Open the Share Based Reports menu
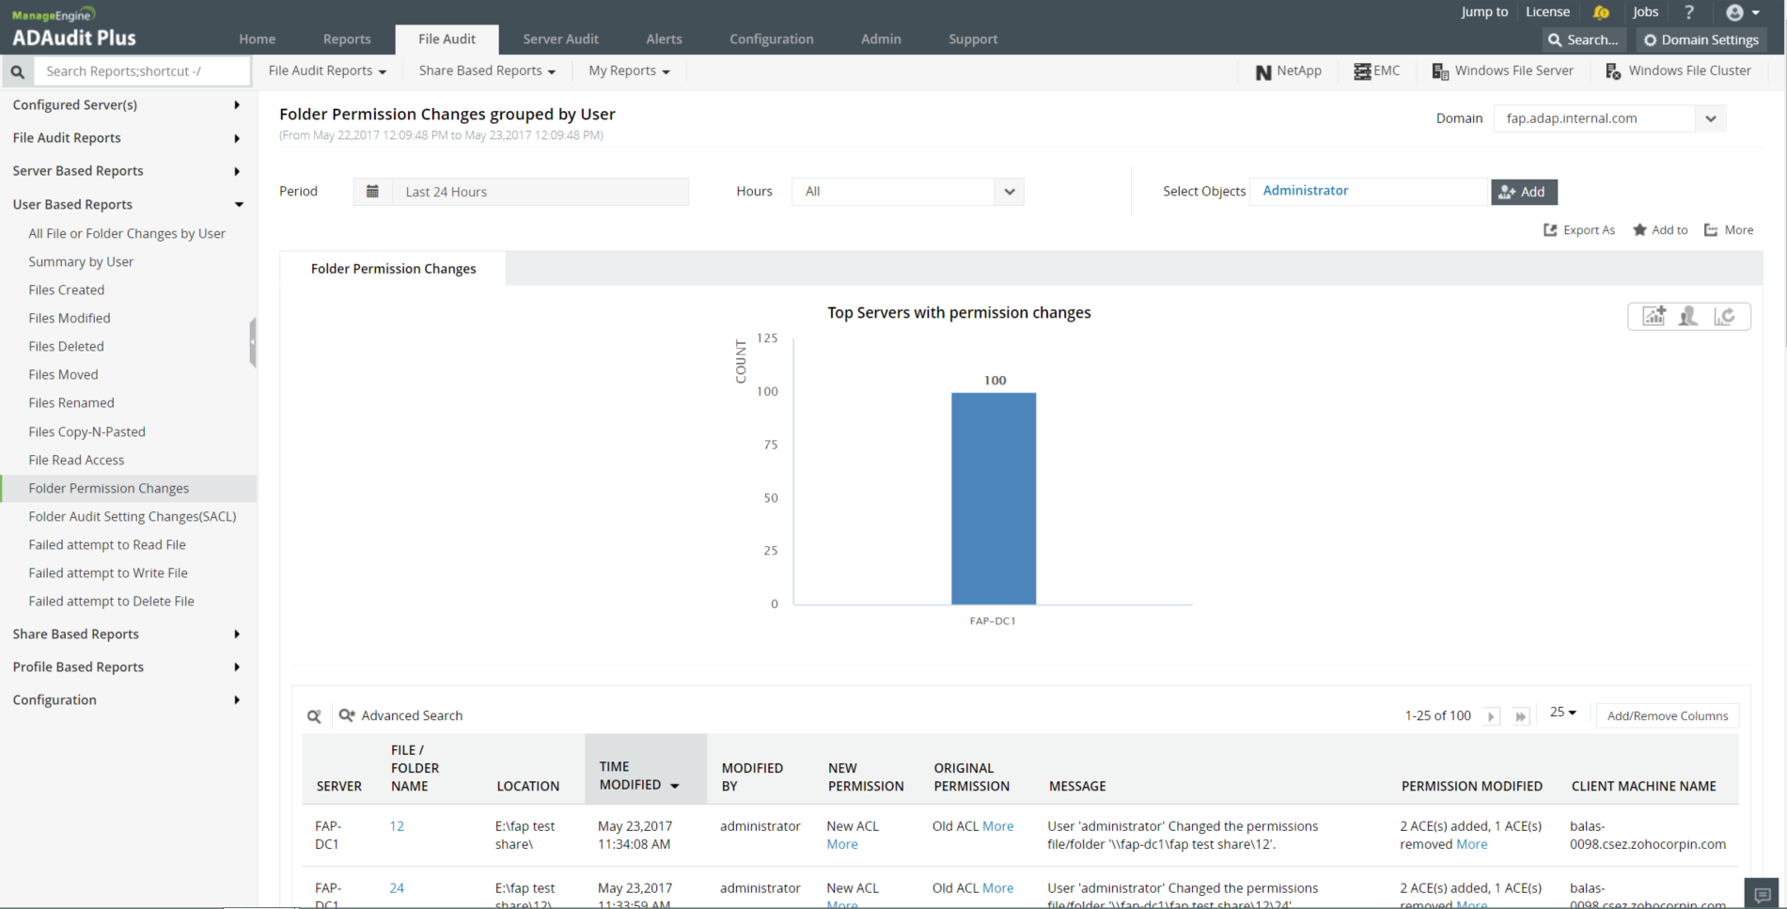This screenshot has width=1787, height=909. point(487,71)
